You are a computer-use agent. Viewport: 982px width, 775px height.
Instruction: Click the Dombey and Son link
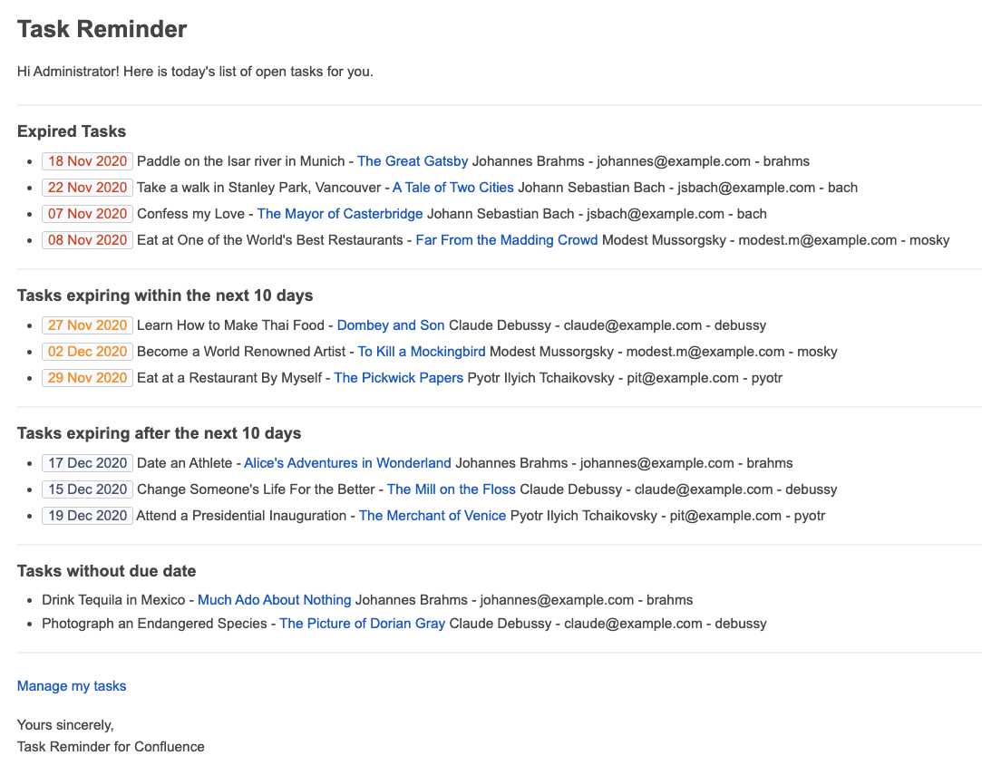click(391, 325)
